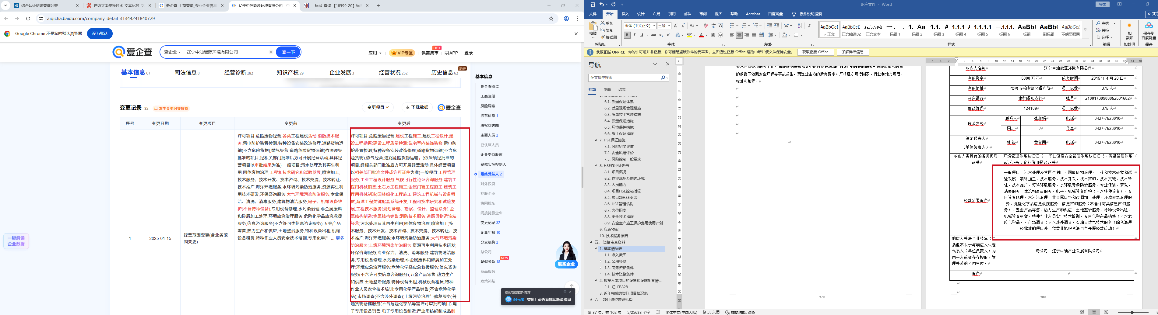This screenshot has height=315, width=1158.
Task: Apply superscript formatting in Word
Action: (x=668, y=35)
